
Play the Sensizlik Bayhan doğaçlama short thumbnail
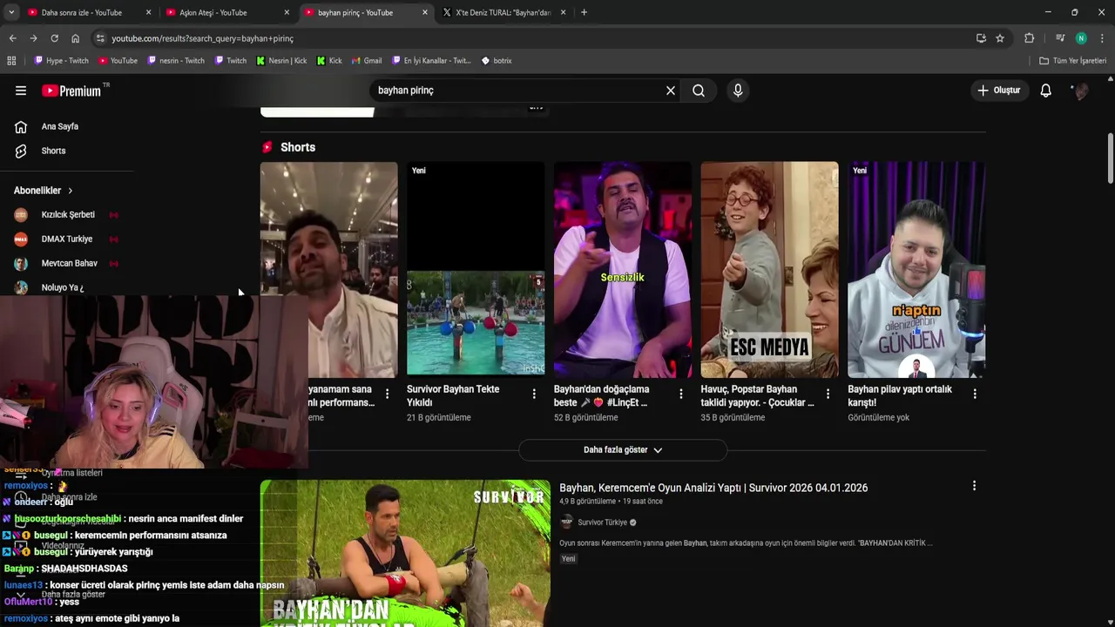[623, 270]
